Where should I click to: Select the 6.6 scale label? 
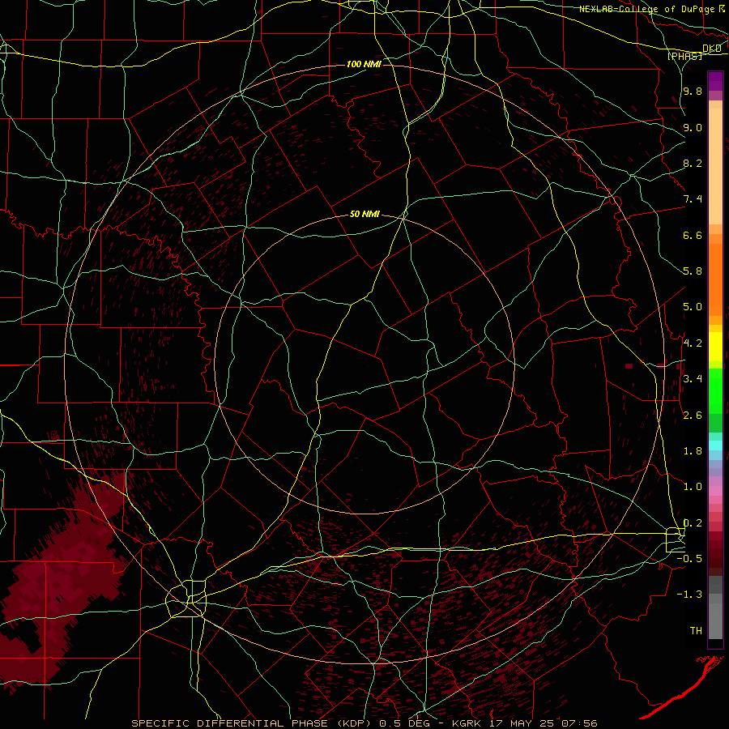[693, 235]
